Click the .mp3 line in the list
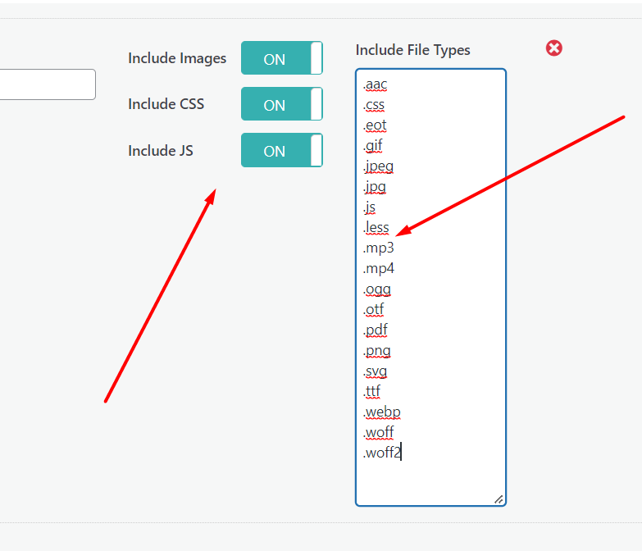 (378, 248)
